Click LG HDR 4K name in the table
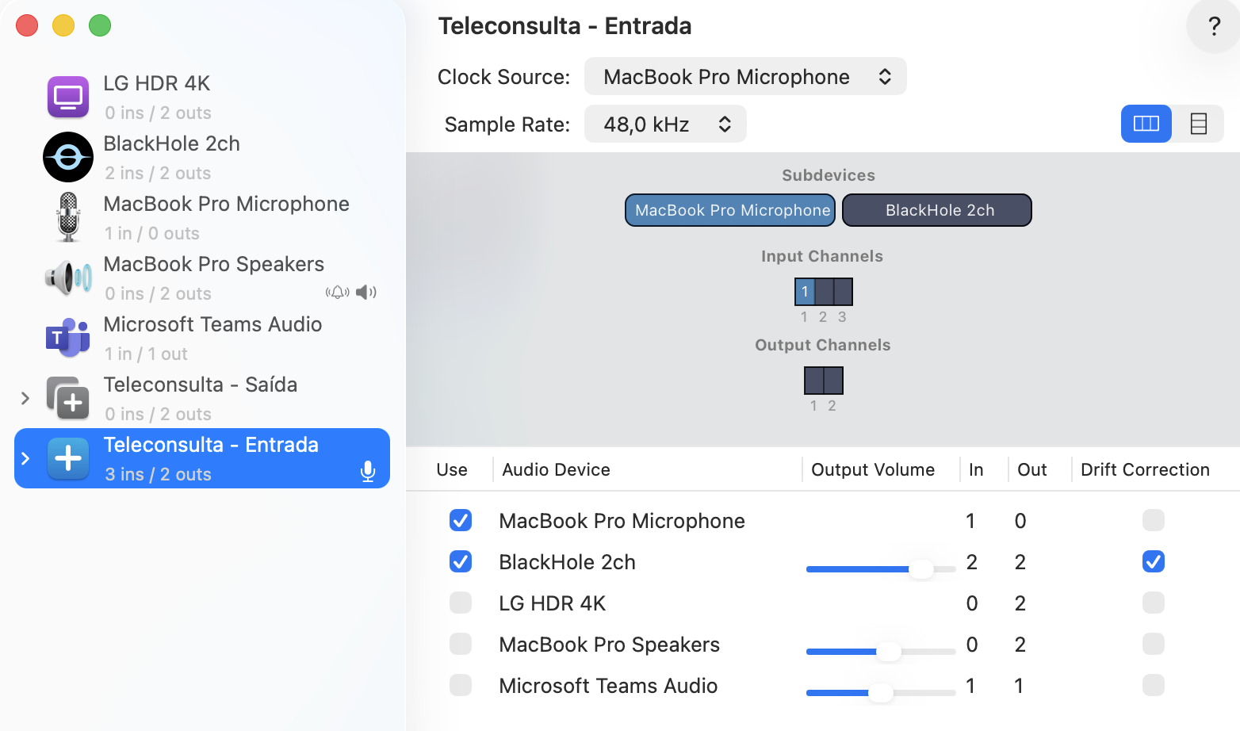The width and height of the screenshot is (1240, 731). click(x=552, y=603)
